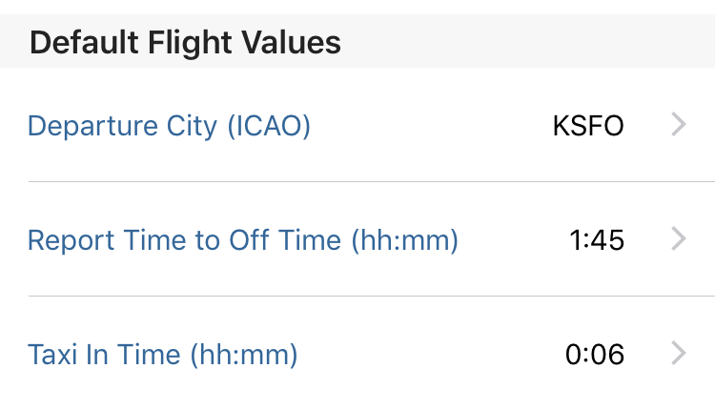Open Report Time to Off Time setting
This screenshot has height=410, width=715.
coord(357,239)
